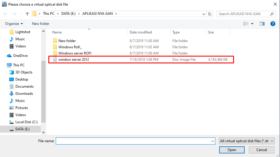Go forward using the Forward arrow

14,14
